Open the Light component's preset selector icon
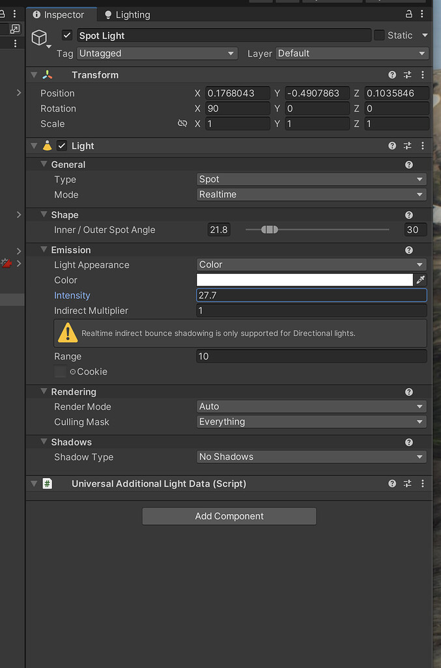 pyautogui.click(x=407, y=145)
